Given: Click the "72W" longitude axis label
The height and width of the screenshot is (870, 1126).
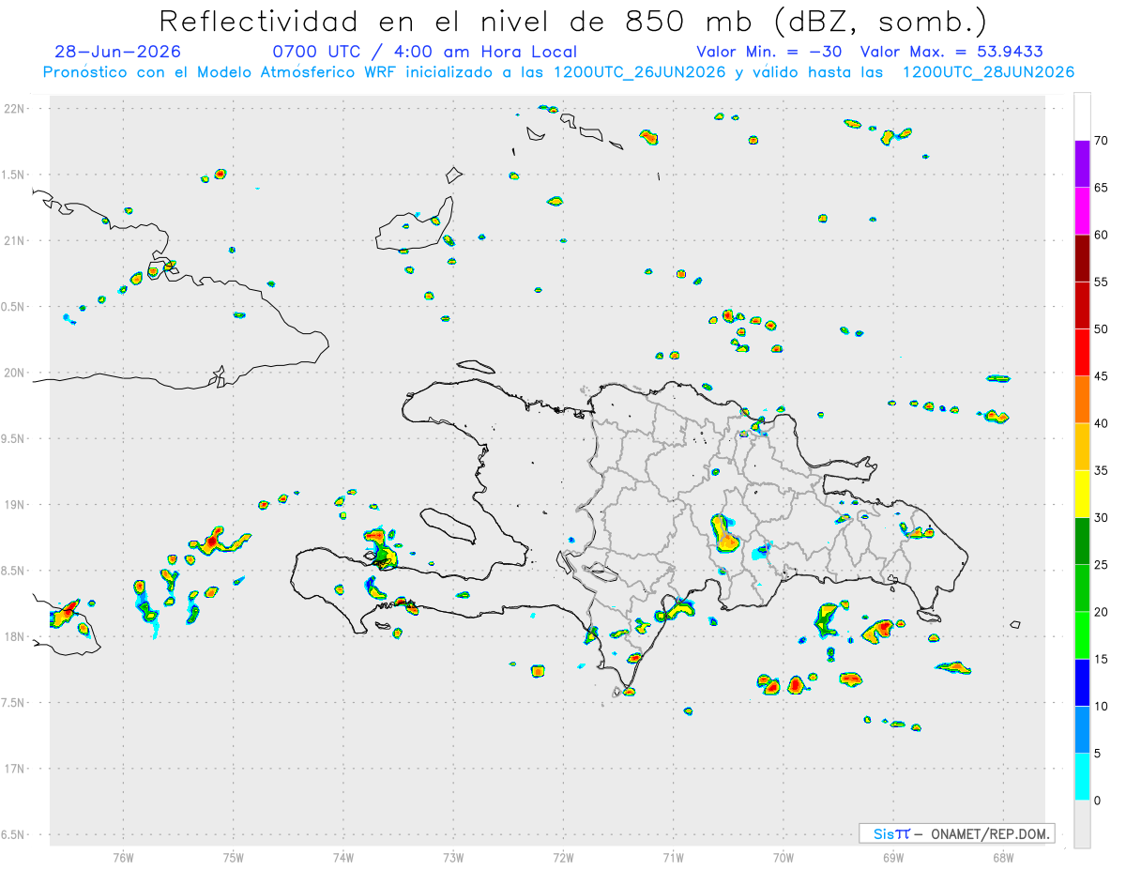Looking at the screenshot, I should pyautogui.click(x=563, y=858).
